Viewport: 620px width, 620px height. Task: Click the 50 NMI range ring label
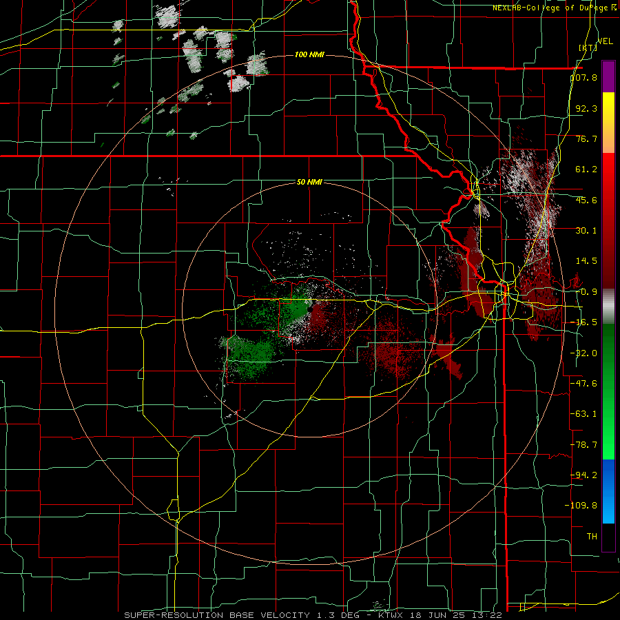(x=309, y=183)
